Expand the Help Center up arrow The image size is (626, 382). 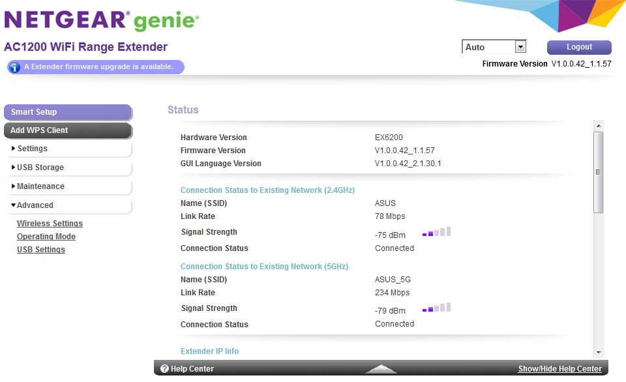click(381, 369)
